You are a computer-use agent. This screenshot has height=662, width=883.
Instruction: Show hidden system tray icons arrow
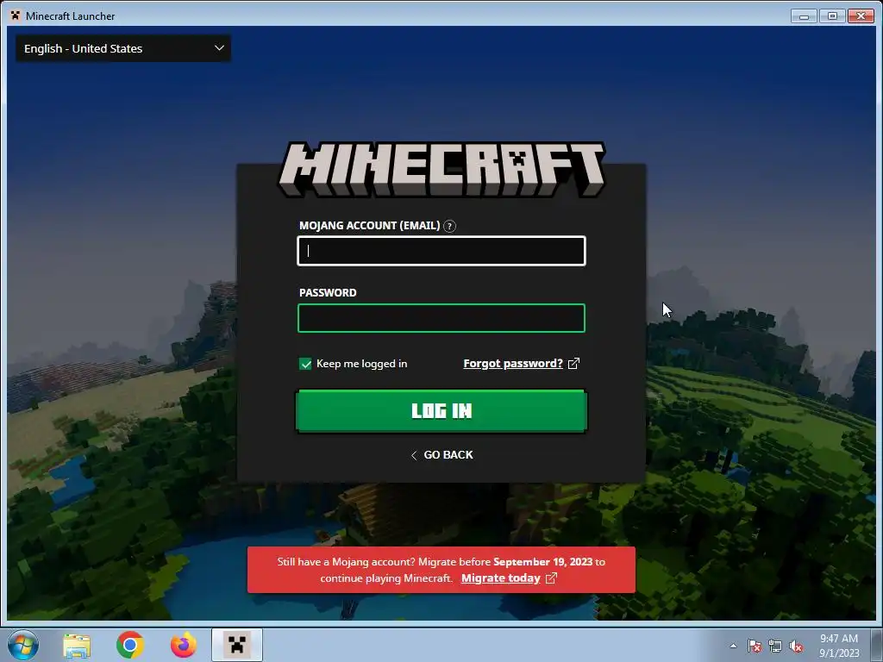pyautogui.click(x=733, y=646)
